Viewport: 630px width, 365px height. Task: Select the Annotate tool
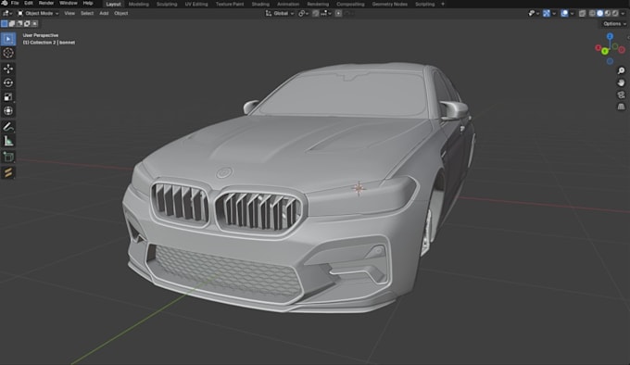pyautogui.click(x=8, y=127)
